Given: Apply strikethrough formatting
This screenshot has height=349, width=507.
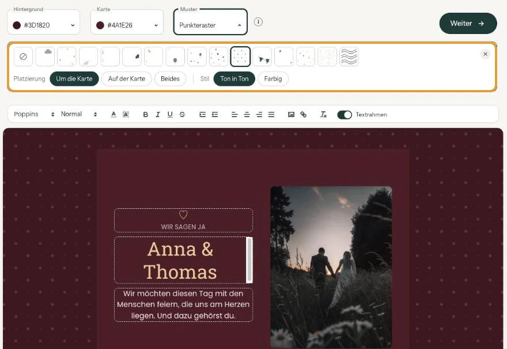Looking at the screenshot, I should point(183,114).
